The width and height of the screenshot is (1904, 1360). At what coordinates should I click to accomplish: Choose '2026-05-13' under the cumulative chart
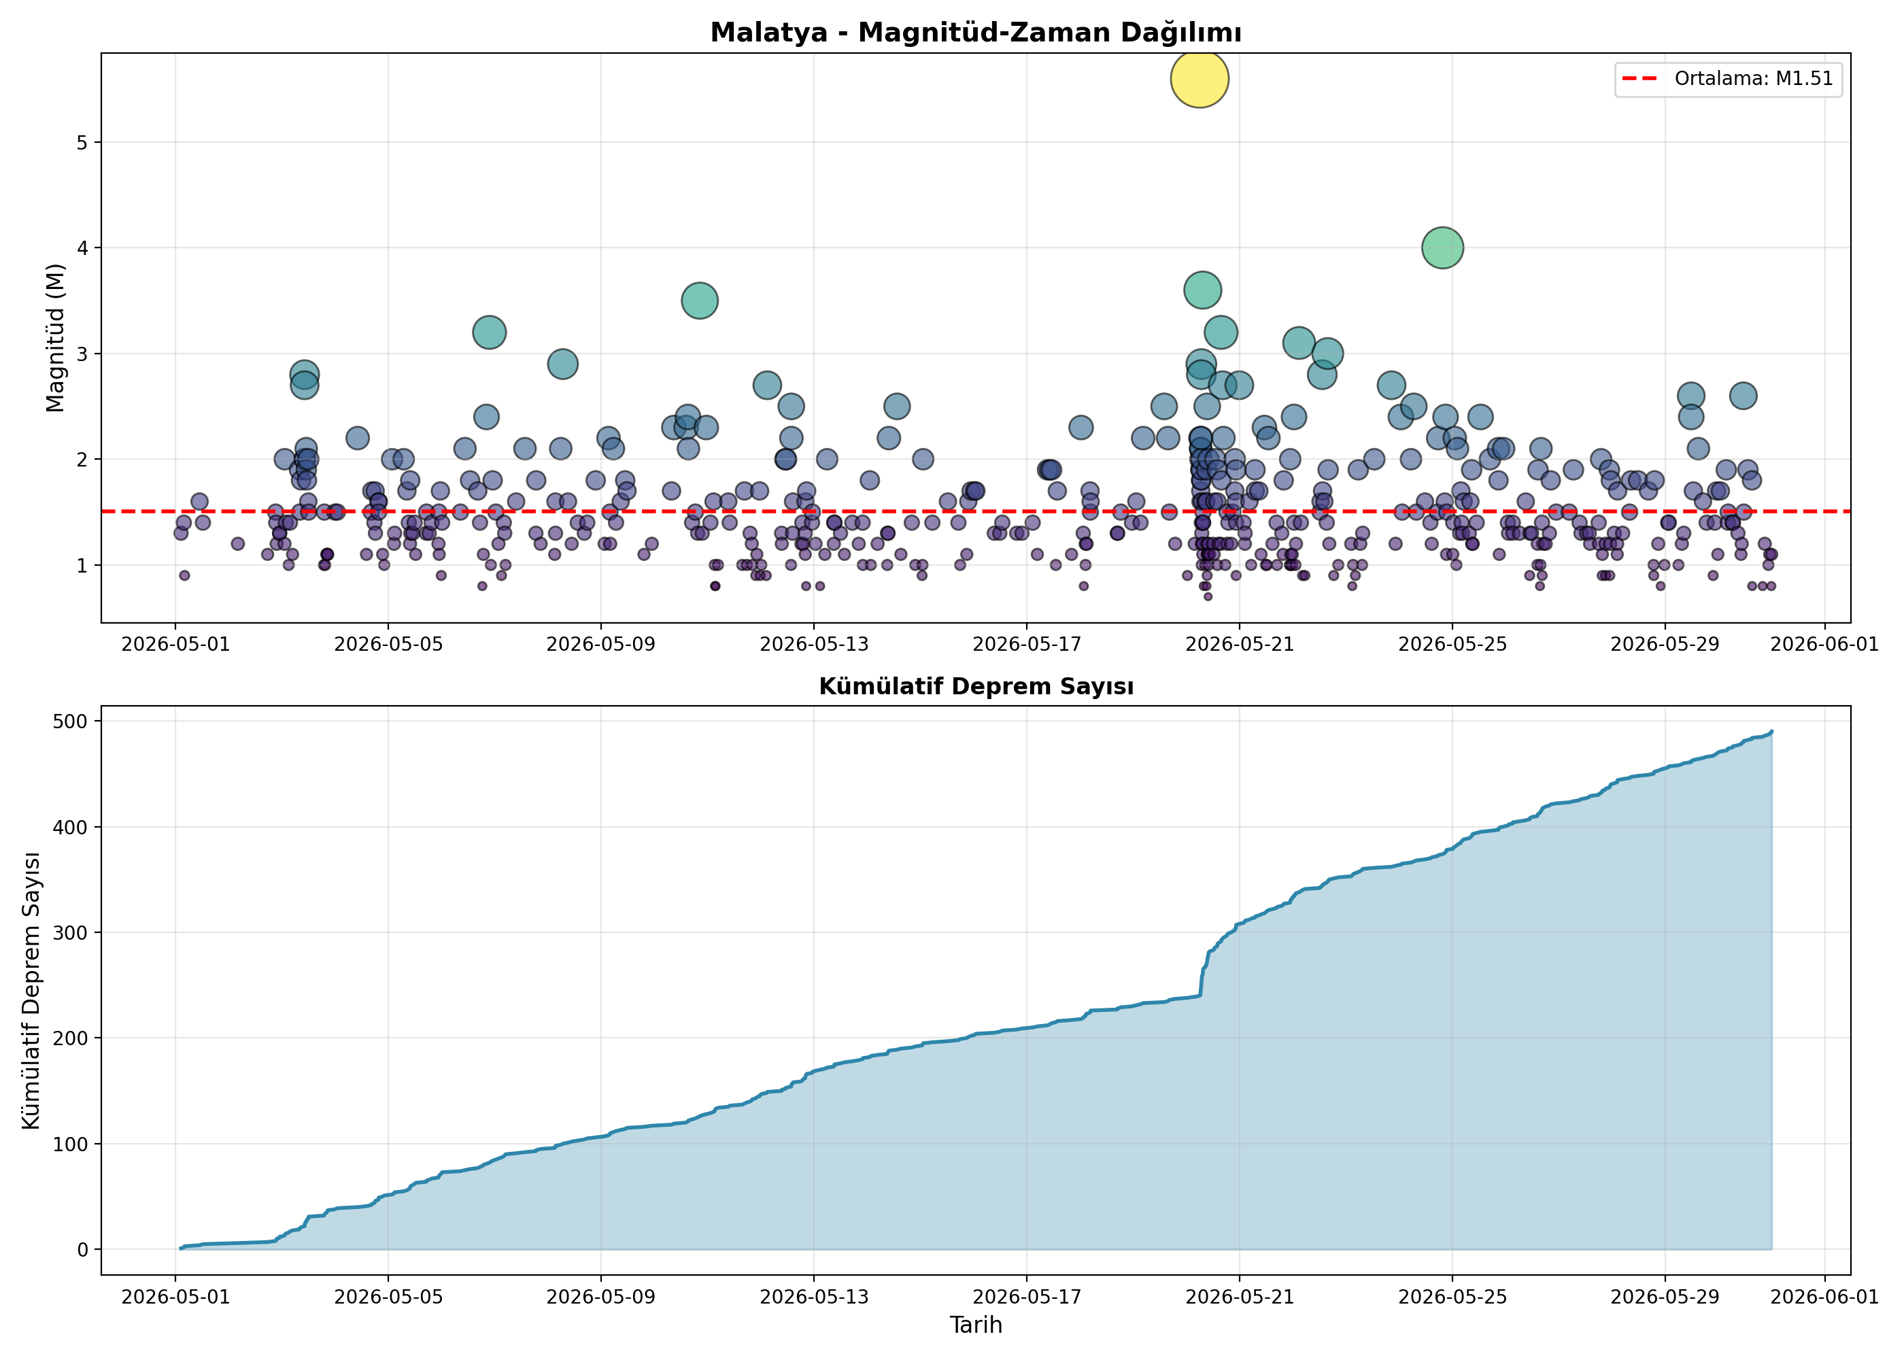pyautogui.click(x=814, y=1297)
